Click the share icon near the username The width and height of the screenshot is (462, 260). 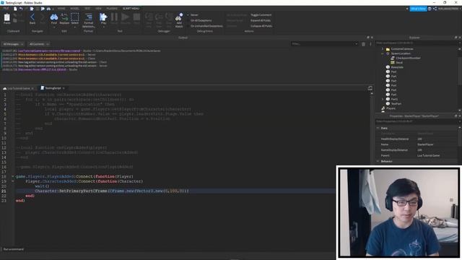tap(435, 9)
